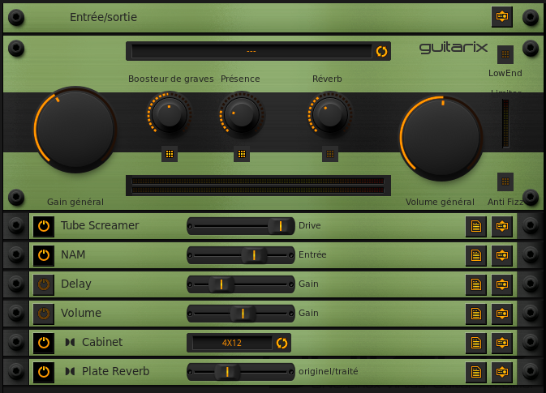
Task: Click the vertical Limiter meter
Action: click(x=505, y=123)
